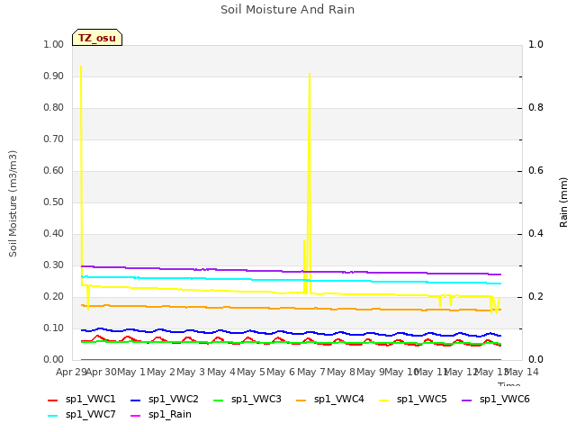Click the May 8 date tick label

click(341, 373)
